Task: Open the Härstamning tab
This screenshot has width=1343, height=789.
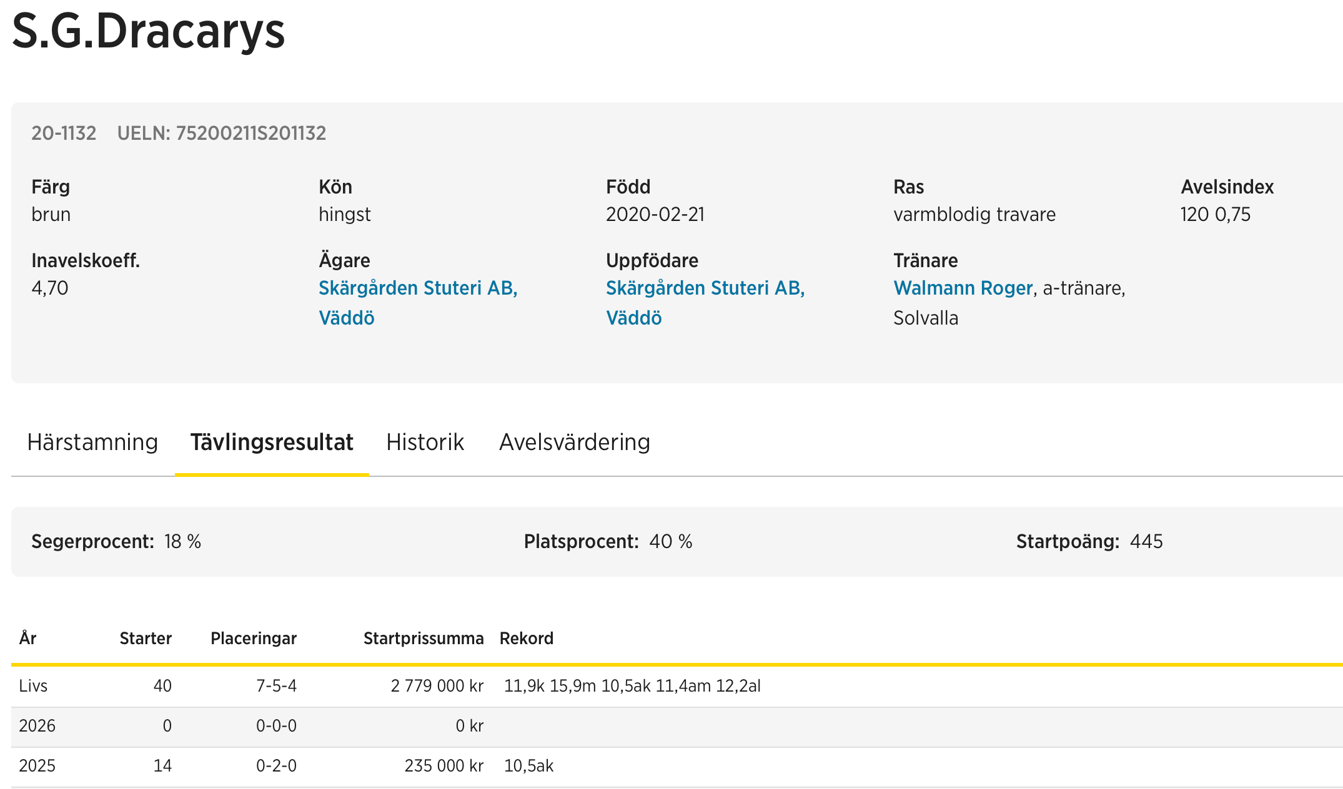Action: coord(92,442)
